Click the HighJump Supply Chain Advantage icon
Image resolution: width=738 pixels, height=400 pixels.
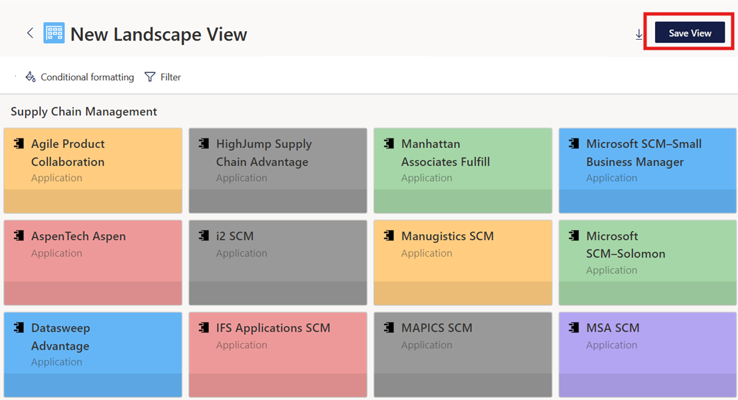[x=204, y=143]
